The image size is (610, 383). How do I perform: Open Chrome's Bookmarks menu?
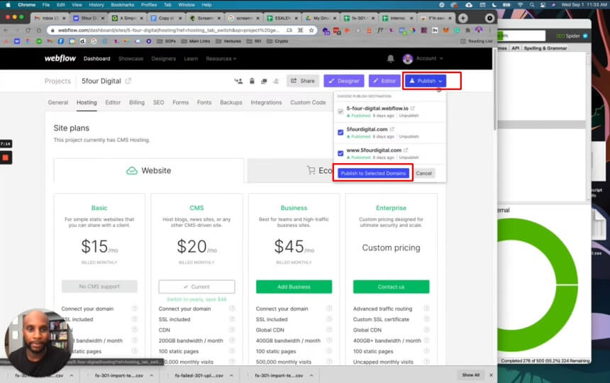tap(122, 5)
